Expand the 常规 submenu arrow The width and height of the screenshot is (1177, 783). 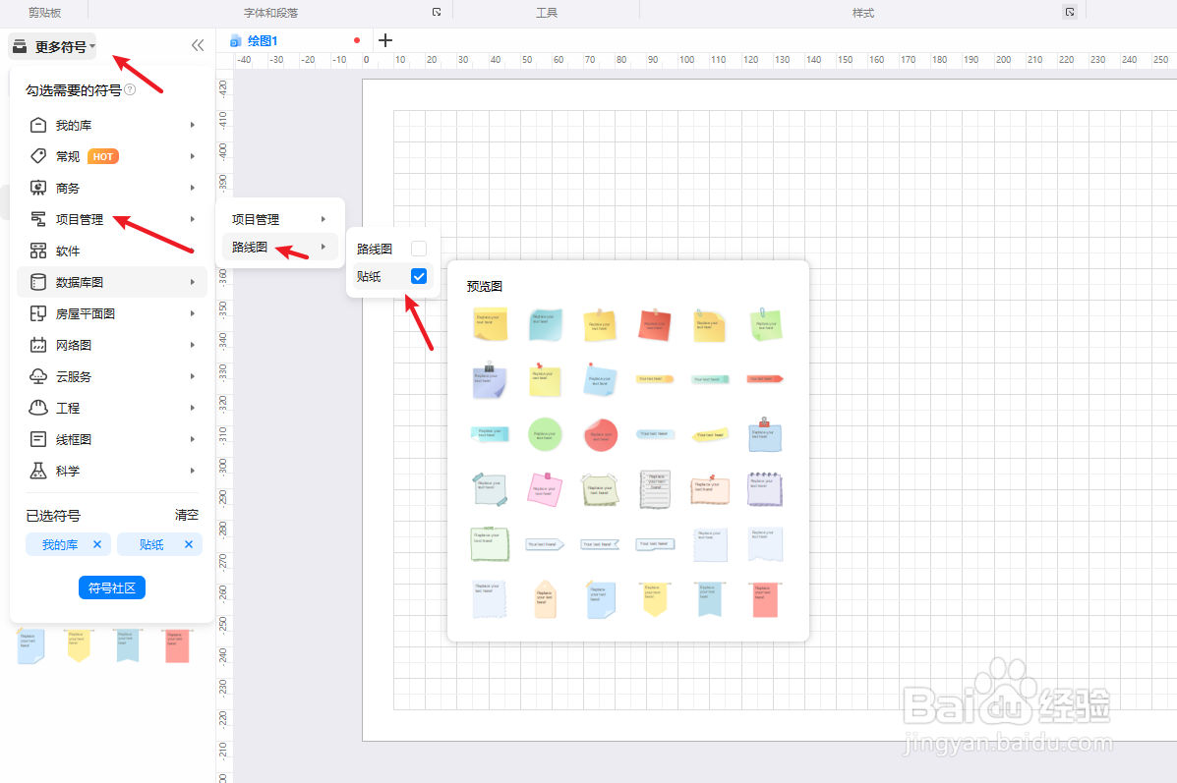pos(193,156)
